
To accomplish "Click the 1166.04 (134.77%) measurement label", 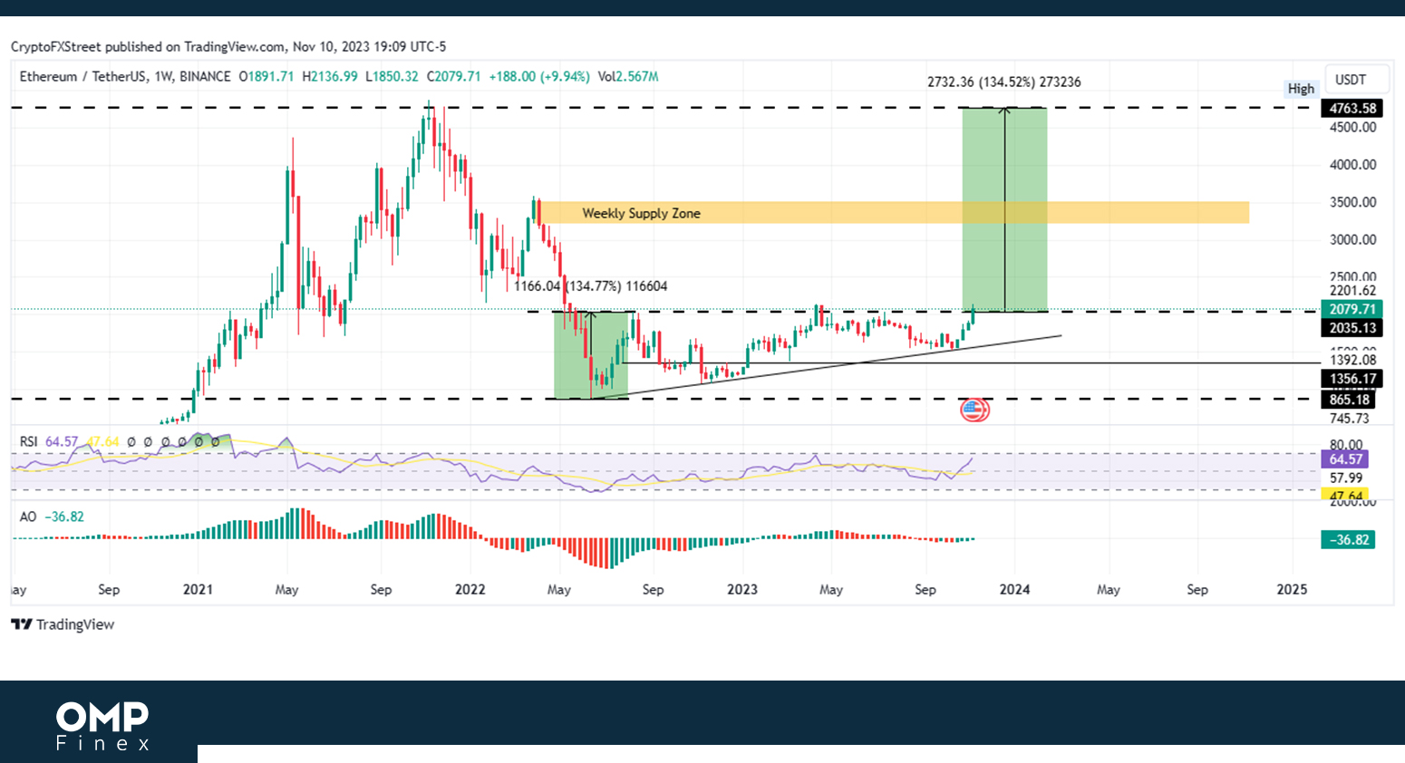I will tap(590, 286).
